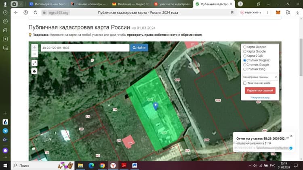Switch the map layer to Спутник Google
The width and height of the screenshot is (303, 170).
point(245,65)
